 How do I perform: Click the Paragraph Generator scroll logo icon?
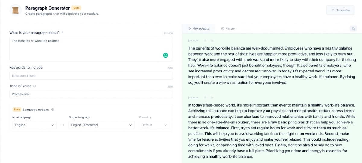(15, 11)
